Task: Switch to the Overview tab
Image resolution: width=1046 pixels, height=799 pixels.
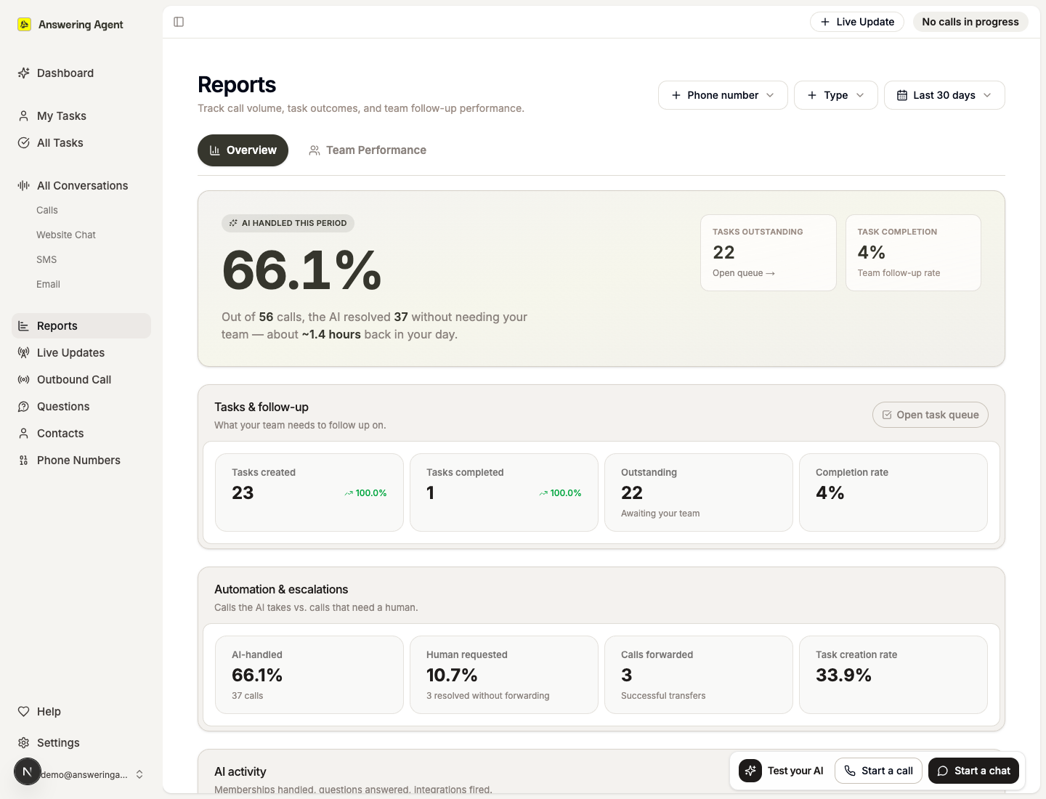Action: click(243, 150)
